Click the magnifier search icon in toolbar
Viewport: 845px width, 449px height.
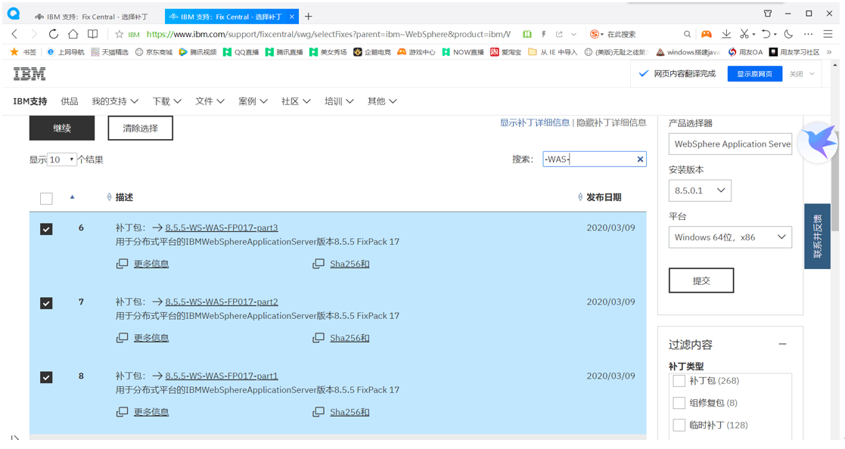pyautogui.click(x=687, y=34)
